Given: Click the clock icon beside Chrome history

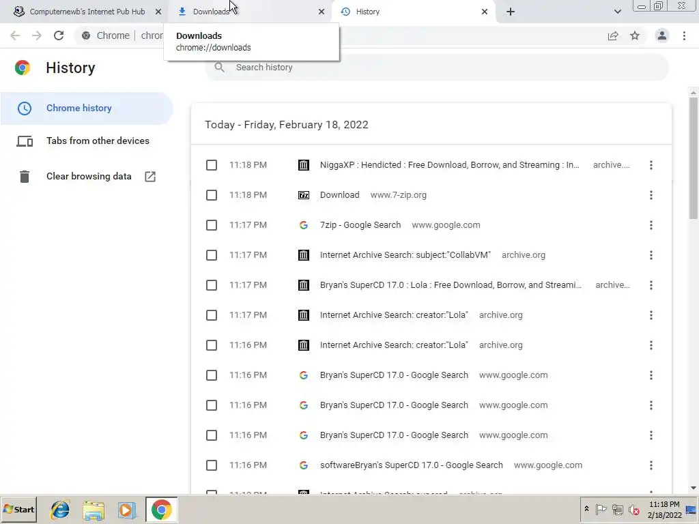Looking at the screenshot, I should 25,108.
